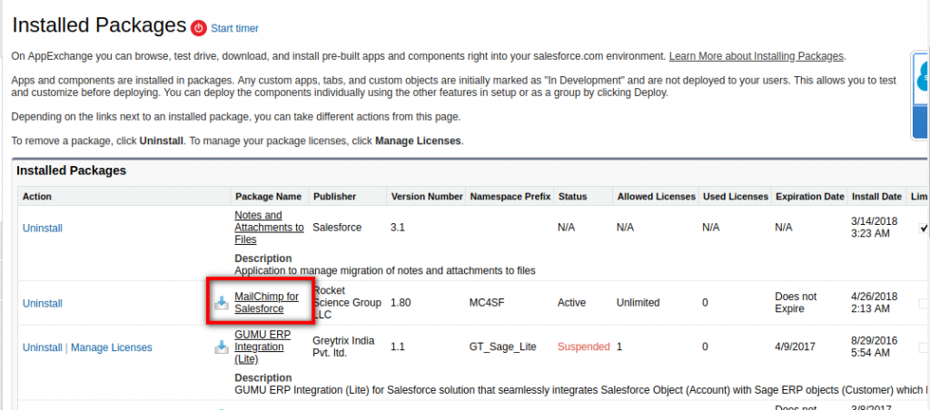Click the Suspended status in GUMU row
This screenshot has width=930, height=410.
[x=584, y=347]
